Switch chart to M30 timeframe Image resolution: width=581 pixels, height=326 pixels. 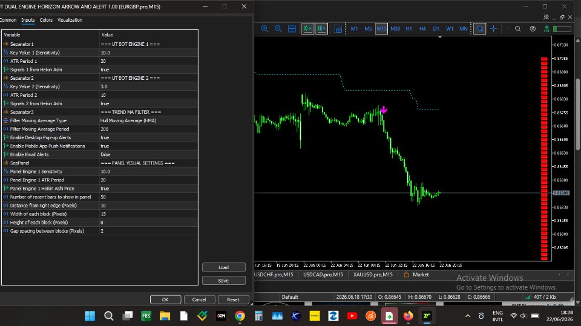pos(395,28)
